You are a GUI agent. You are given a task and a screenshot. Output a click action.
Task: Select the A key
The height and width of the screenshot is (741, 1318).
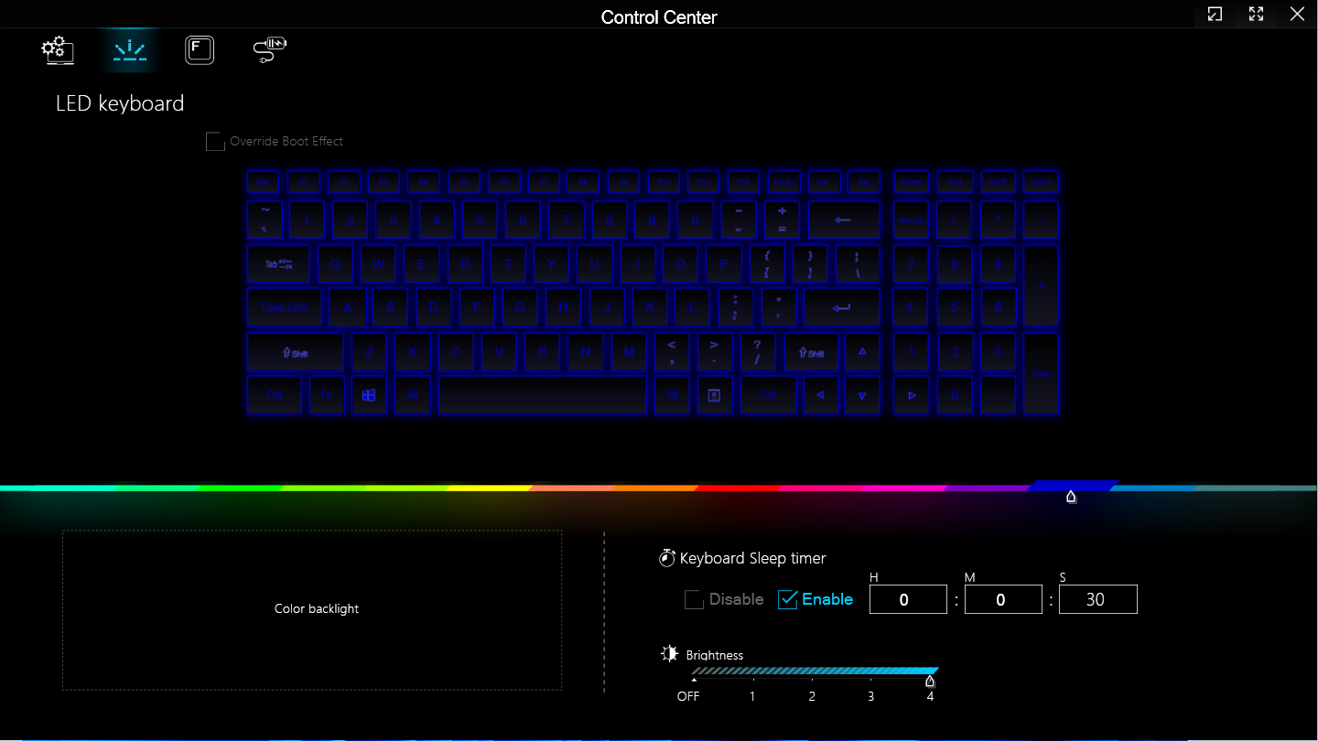347,307
